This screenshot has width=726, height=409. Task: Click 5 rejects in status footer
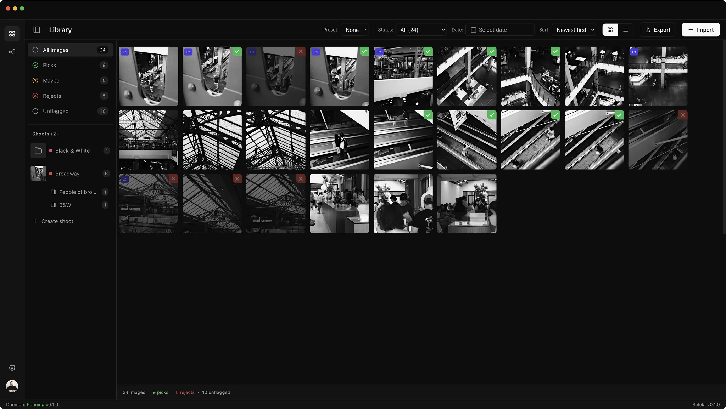click(x=185, y=392)
